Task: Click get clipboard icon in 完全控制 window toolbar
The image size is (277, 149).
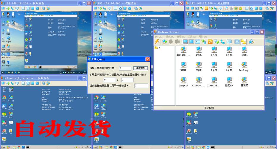Action: (236, 8)
